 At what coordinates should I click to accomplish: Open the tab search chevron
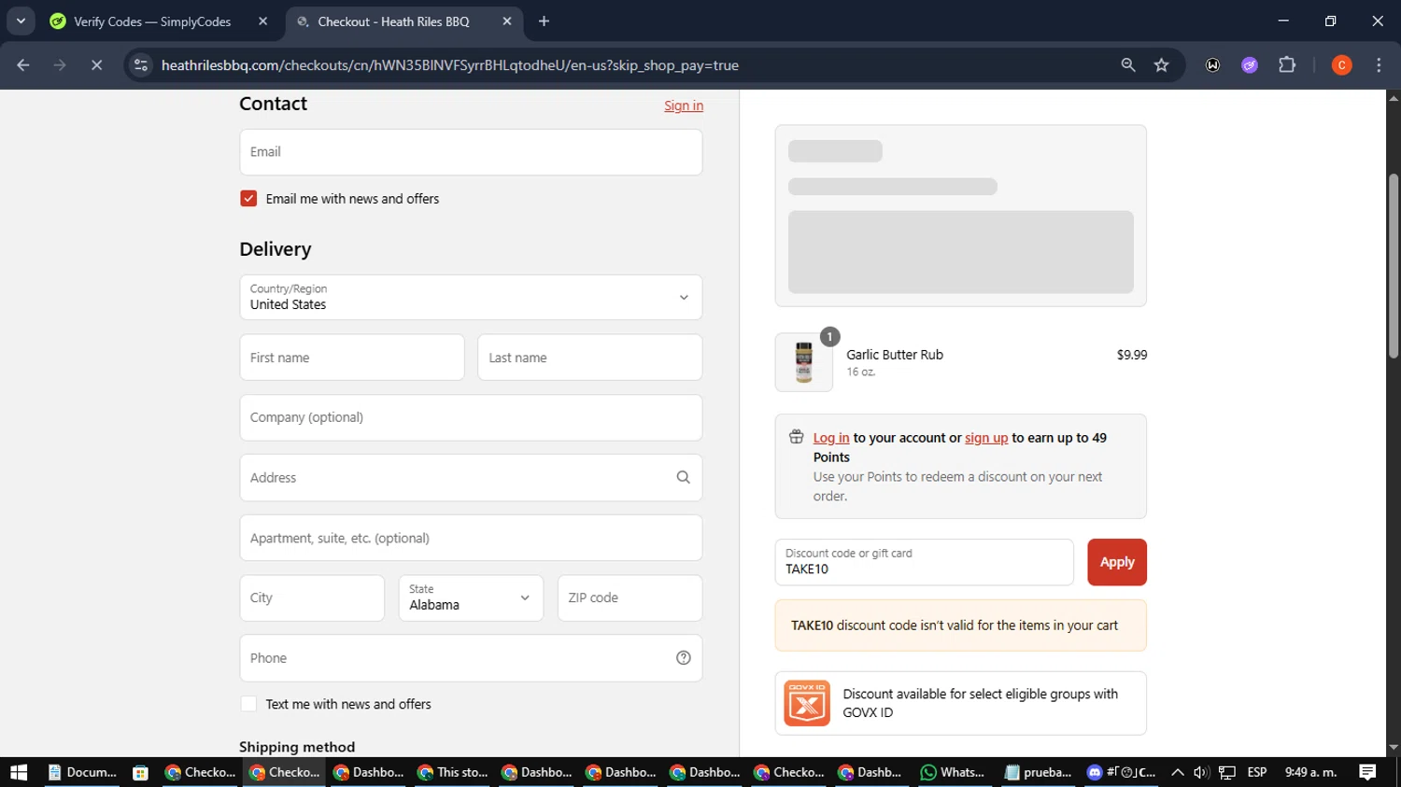21,21
